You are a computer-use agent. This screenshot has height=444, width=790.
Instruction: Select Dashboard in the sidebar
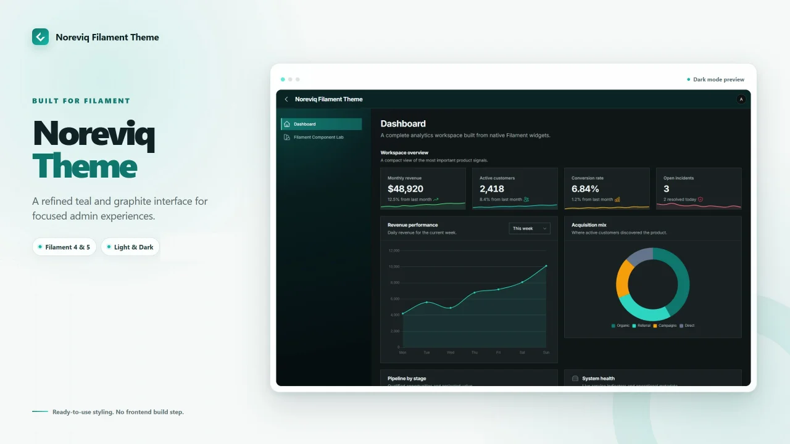tap(322, 124)
